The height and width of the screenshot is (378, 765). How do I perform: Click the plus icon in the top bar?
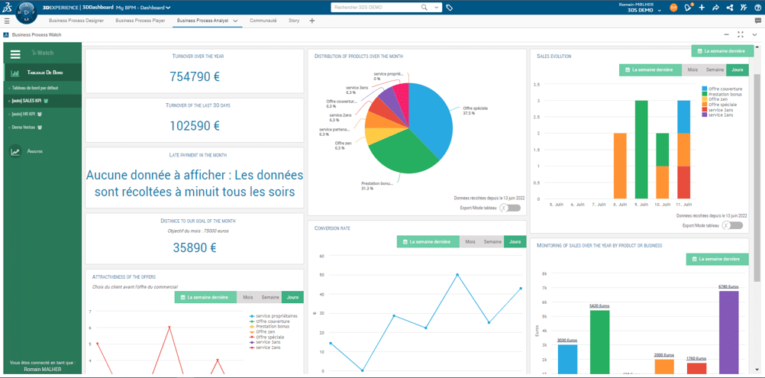pos(702,8)
